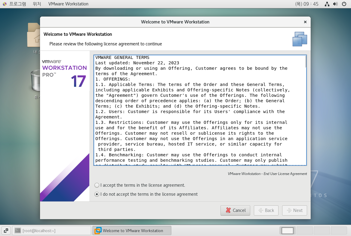The height and width of the screenshot is (236, 351).
Task: Click the VMware stacked windows icon in header
Action: click(300, 39)
